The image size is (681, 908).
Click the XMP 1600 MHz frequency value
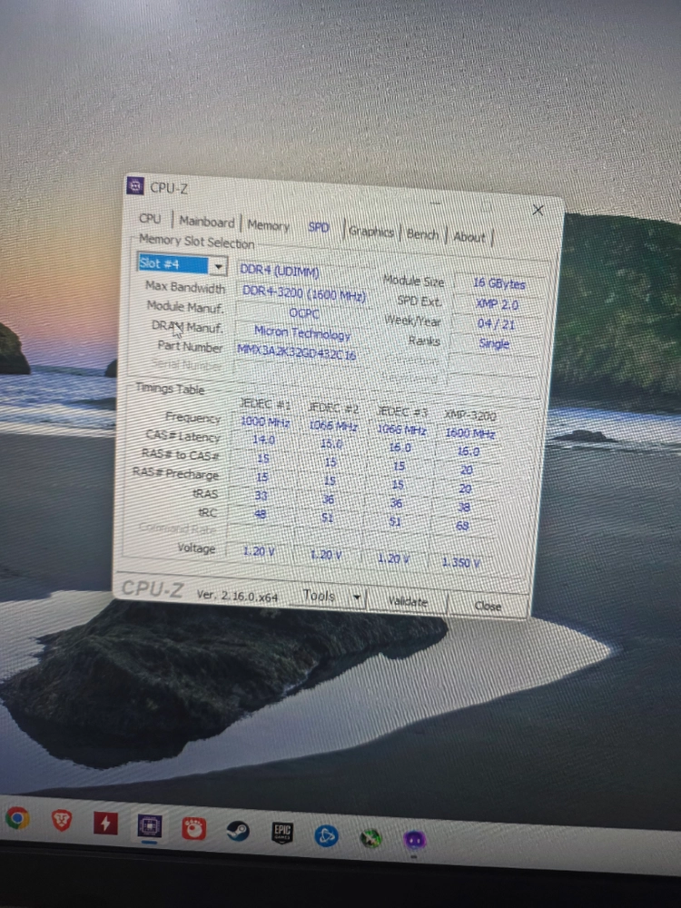[469, 433]
